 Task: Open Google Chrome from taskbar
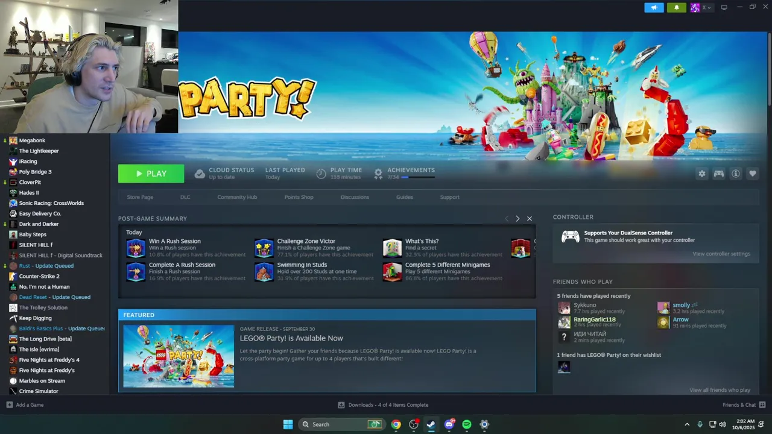click(x=396, y=424)
